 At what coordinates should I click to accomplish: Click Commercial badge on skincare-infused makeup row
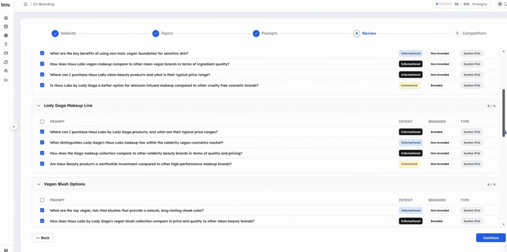point(409,85)
